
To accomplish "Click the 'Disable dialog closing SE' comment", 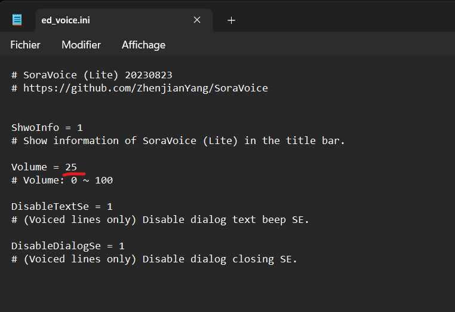I will [x=154, y=259].
